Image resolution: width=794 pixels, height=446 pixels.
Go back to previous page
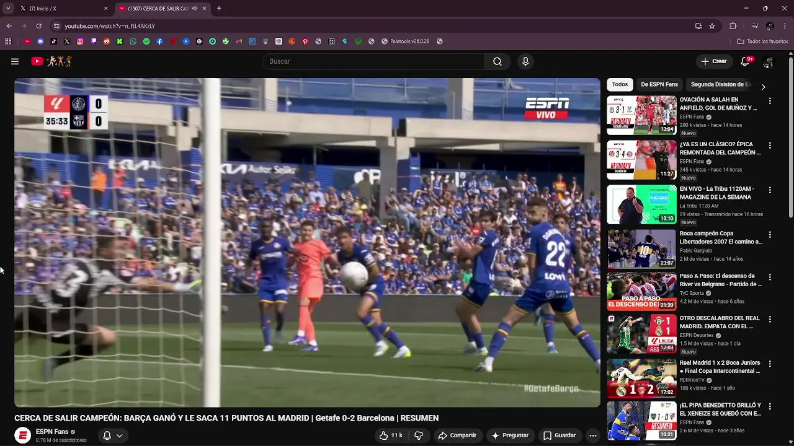(9, 26)
